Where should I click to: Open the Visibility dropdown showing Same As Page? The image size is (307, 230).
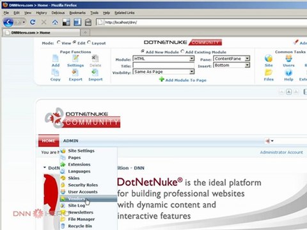point(164,72)
